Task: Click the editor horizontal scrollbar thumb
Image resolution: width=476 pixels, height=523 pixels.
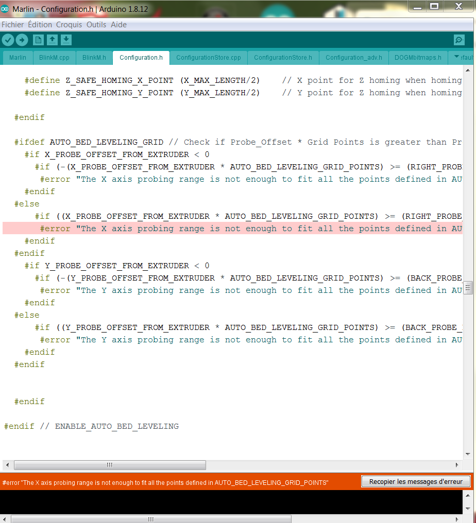Action: coord(110,465)
